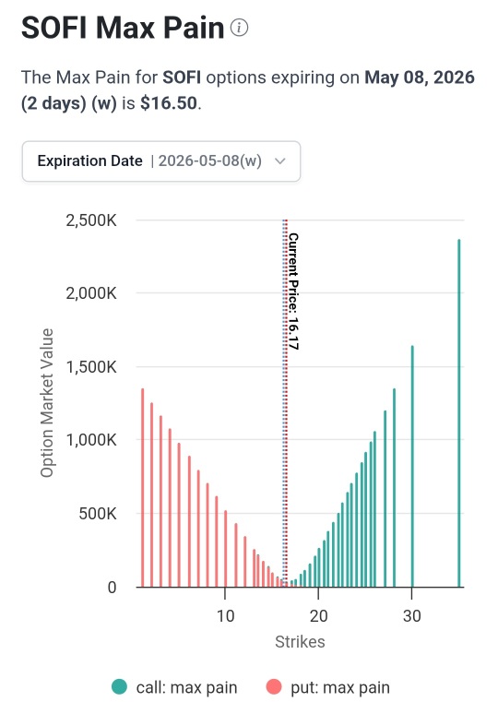
Task: Click the pink put bar at strike 10
Action: coord(226,549)
